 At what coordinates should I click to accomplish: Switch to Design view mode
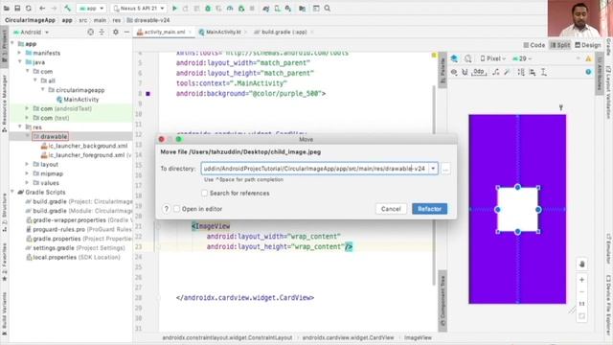coord(587,45)
